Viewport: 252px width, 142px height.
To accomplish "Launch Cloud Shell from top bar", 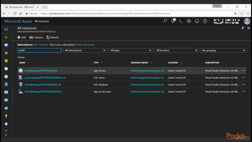I will pos(181,21).
